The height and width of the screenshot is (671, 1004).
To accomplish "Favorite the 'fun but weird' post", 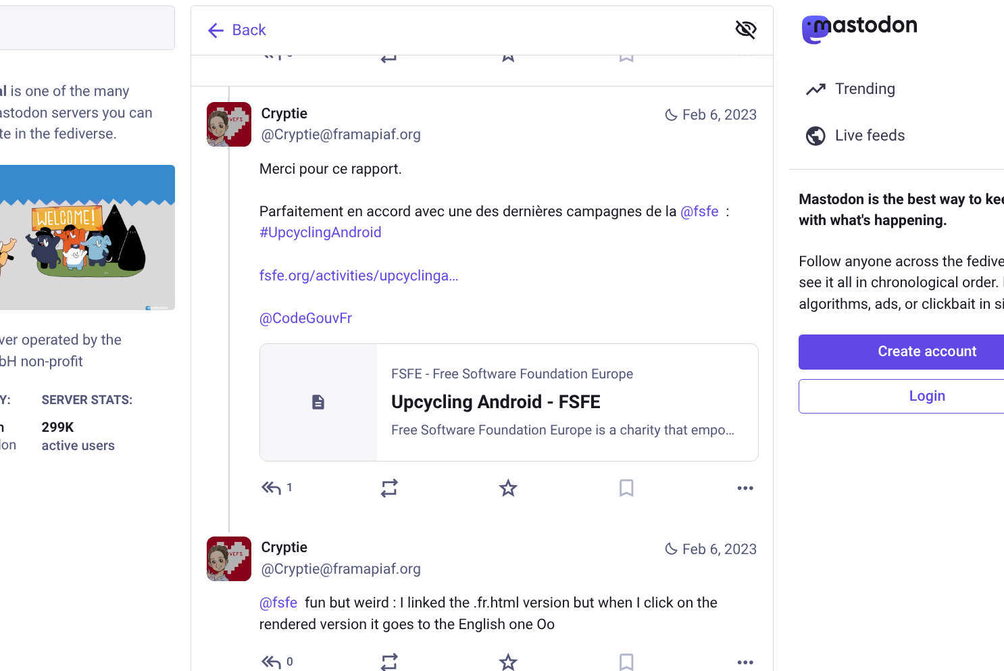I will click(x=508, y=662).
